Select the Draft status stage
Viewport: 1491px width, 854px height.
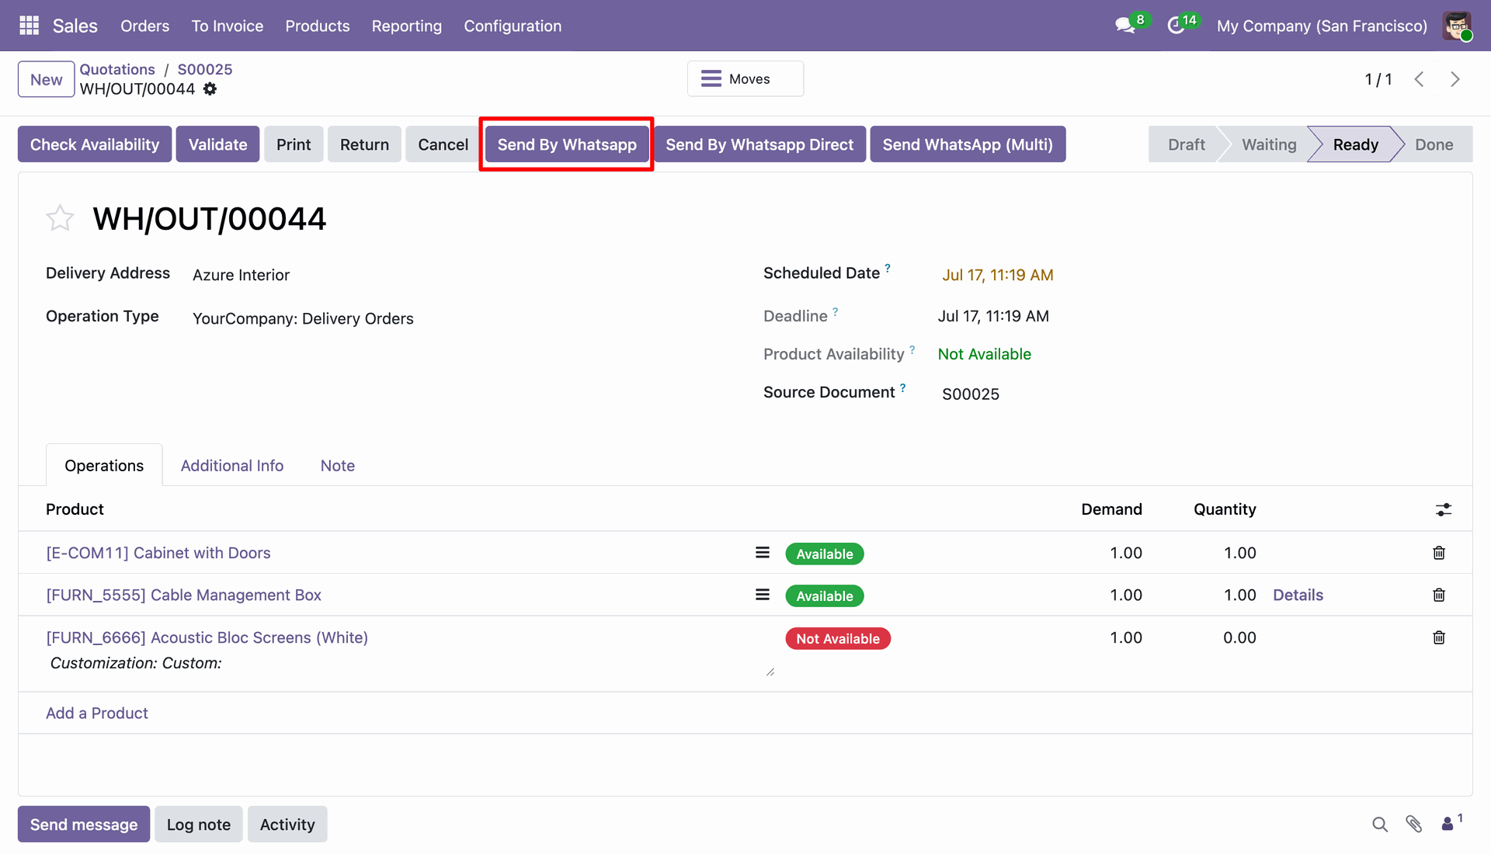click(1186, 144)
